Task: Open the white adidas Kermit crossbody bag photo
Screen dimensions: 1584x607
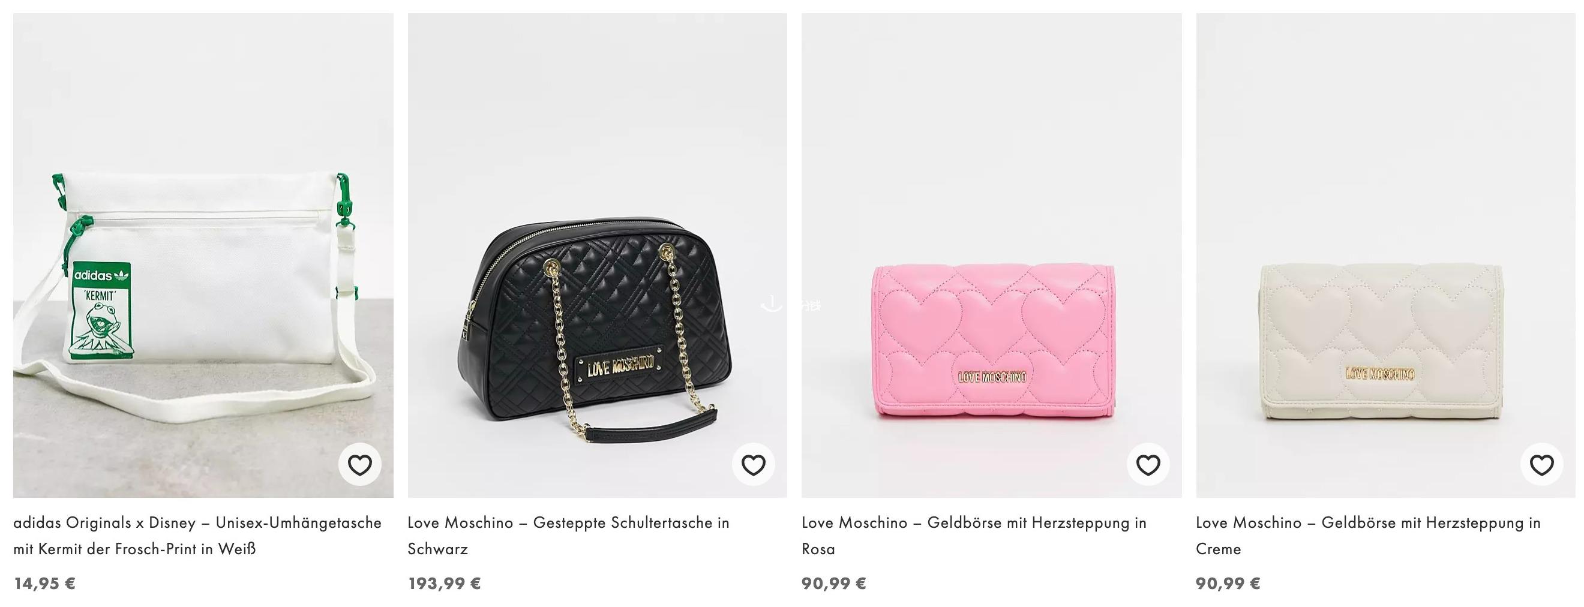Action: [x=203, y=256]
